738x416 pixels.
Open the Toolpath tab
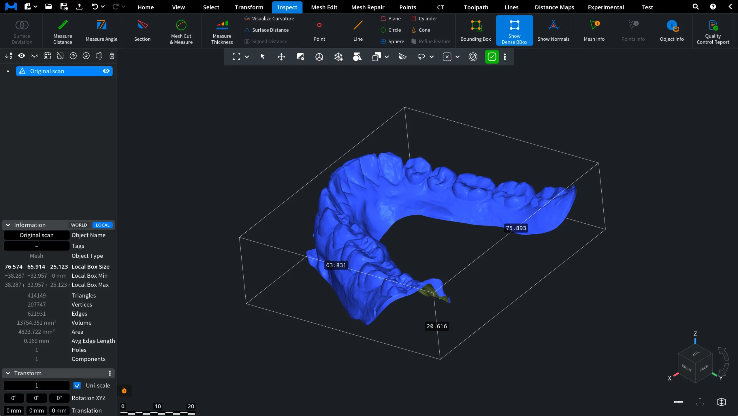(476, 7)
